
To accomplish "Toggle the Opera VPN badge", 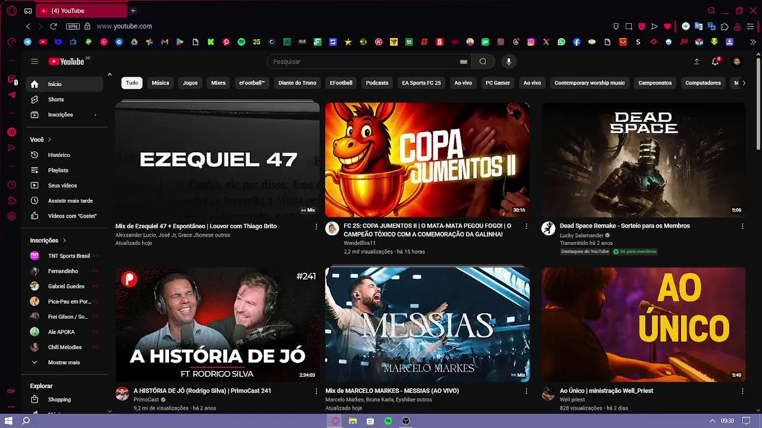I will 73,26.
